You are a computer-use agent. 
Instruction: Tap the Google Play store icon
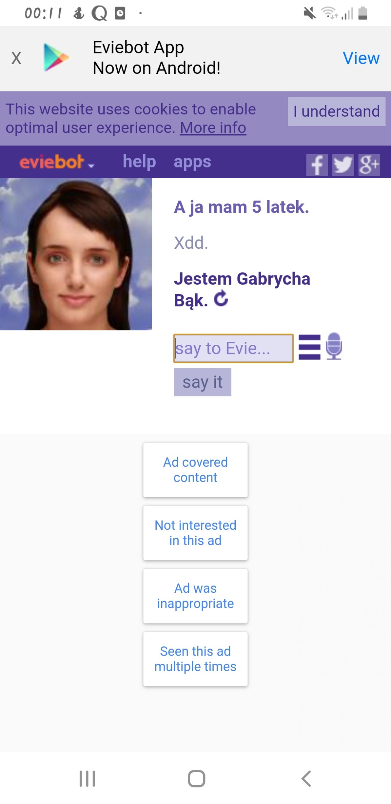tap(56, 58)
